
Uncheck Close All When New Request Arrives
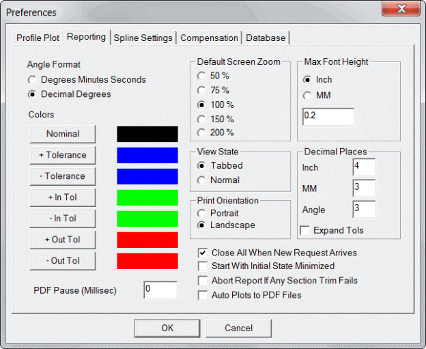click(202, 253)
